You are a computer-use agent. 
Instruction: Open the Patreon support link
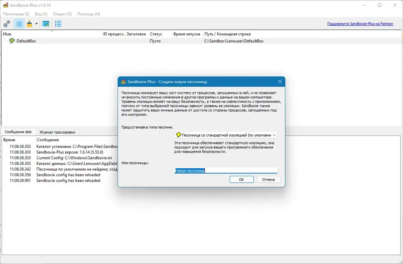click(360, 24)
